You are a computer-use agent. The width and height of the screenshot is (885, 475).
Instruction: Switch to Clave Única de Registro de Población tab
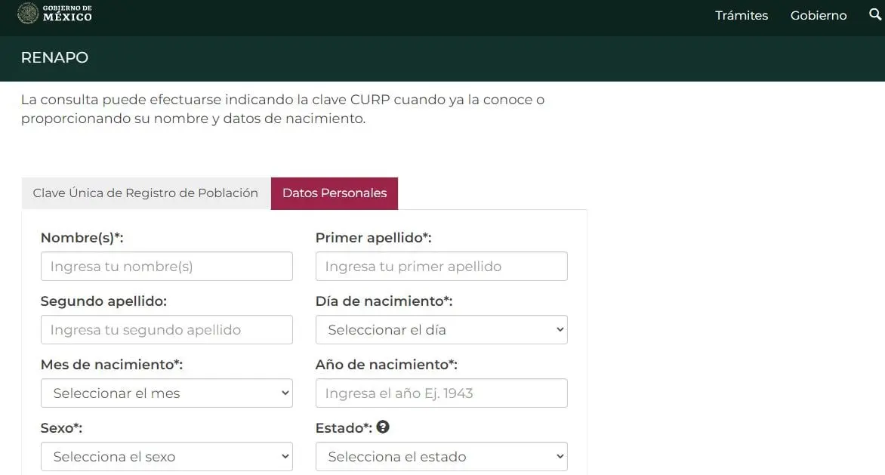(146, 193)
